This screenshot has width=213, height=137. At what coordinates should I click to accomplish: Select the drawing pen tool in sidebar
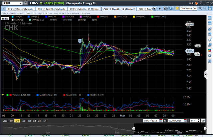coord(210,39)
